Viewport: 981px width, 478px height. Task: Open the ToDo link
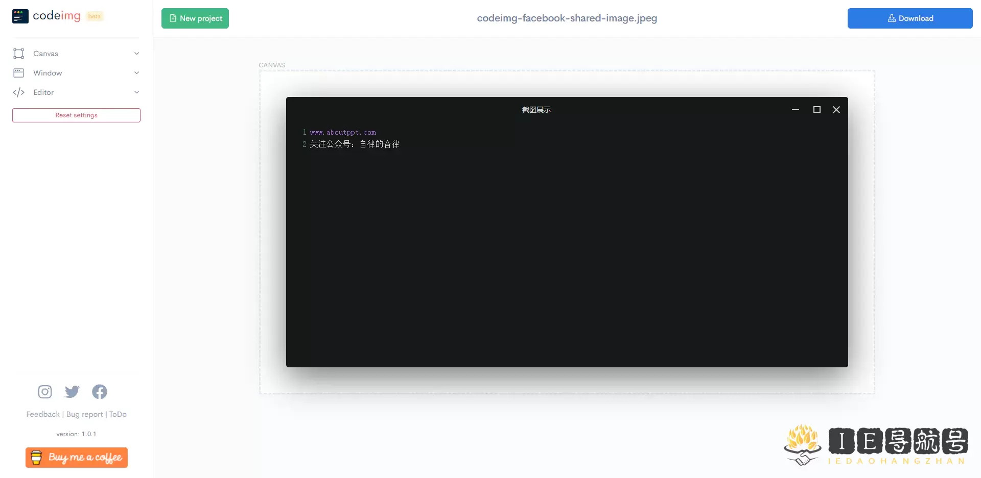pyautogui.click(x=117, y=414)
